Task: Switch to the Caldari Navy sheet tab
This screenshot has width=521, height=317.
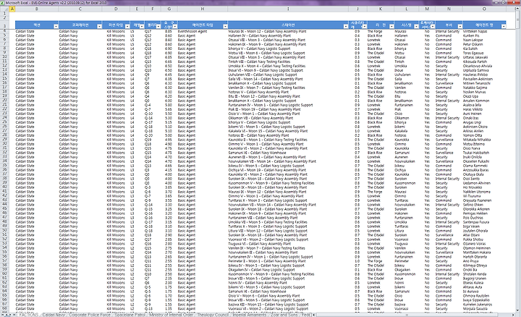Action: (54, 314)
